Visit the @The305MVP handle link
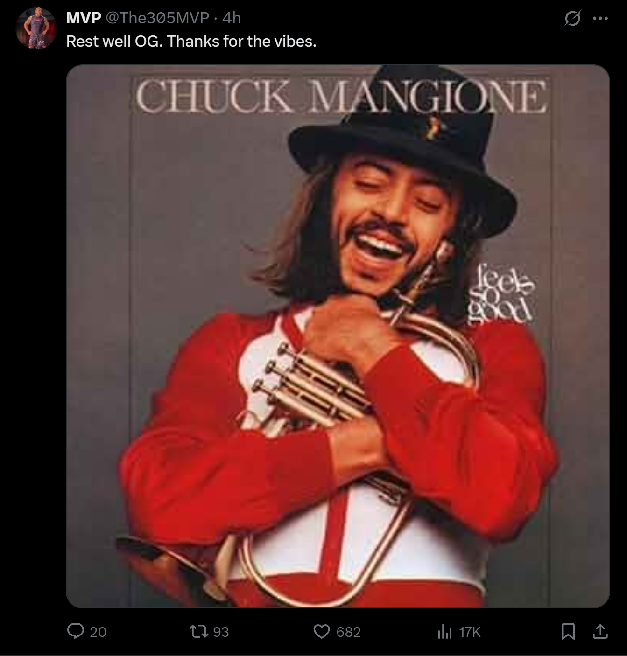627x656 pixels. pos(157,18)
